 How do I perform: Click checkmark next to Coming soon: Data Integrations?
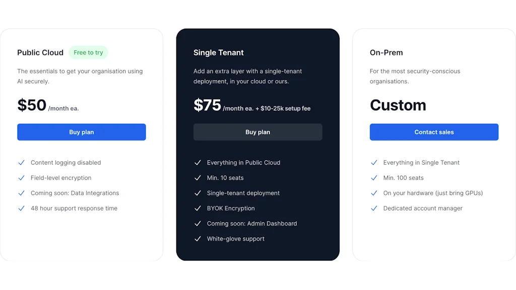21,193
